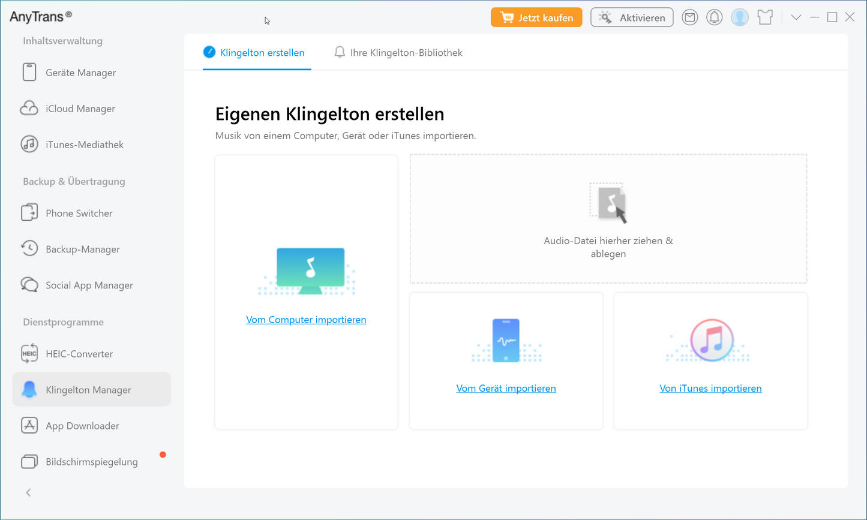This screenshot has height=520, width=867.
Task: Open iTunes-Mediathek from sidebar
Action: (84, 145)
